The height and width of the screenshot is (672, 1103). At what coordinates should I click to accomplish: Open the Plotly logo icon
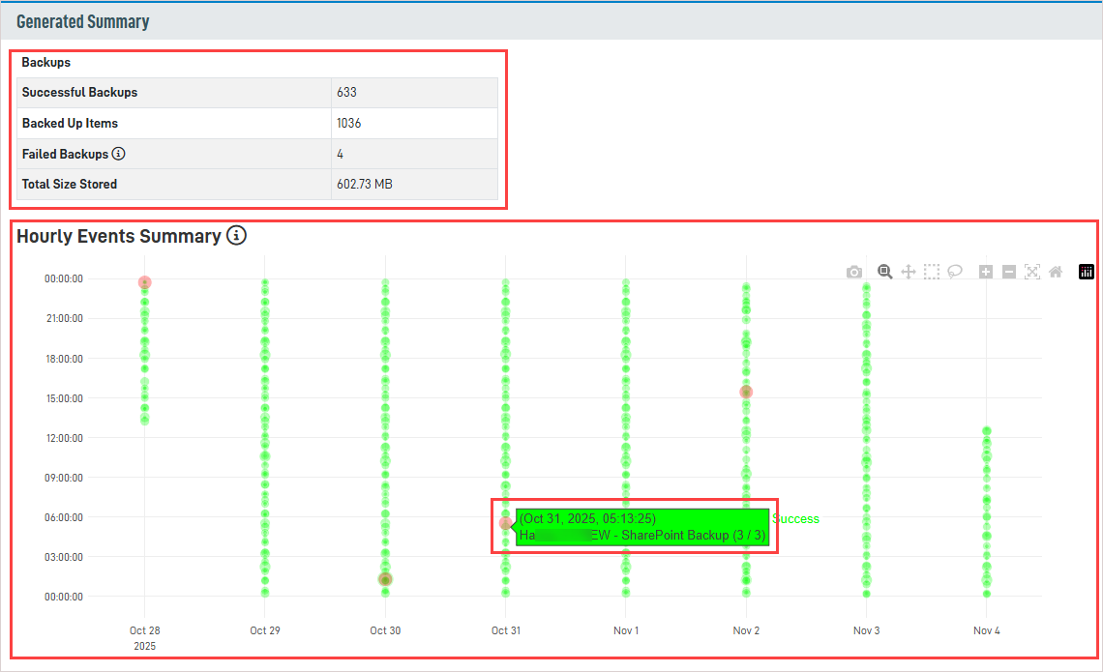[1086, 273]
